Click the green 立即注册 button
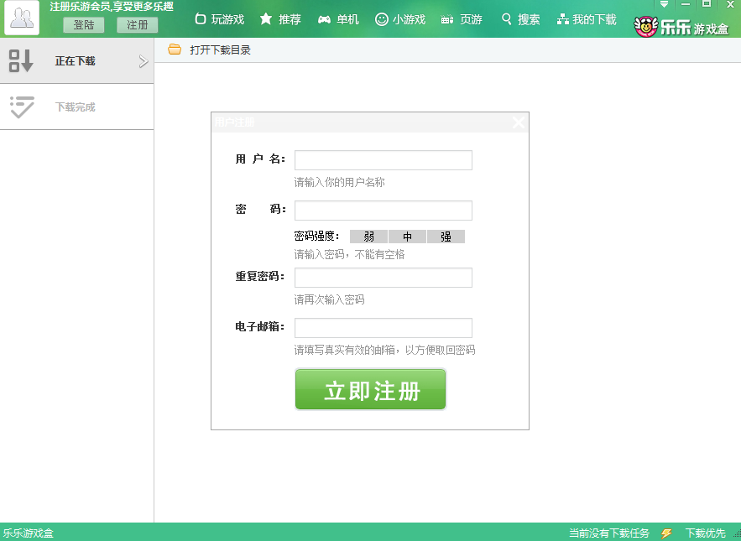The width and height of the screenshot is (741, 541). [x=370, y=390]
